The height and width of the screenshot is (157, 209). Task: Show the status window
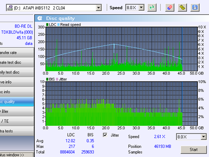pos(17,155)
